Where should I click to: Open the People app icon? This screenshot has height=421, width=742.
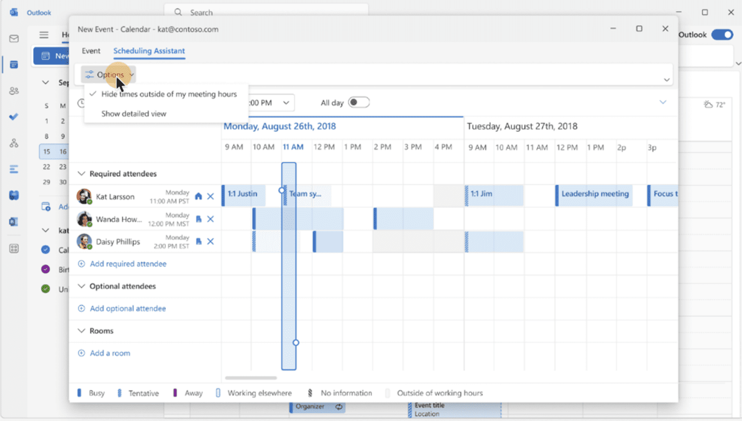coord(14,90)
